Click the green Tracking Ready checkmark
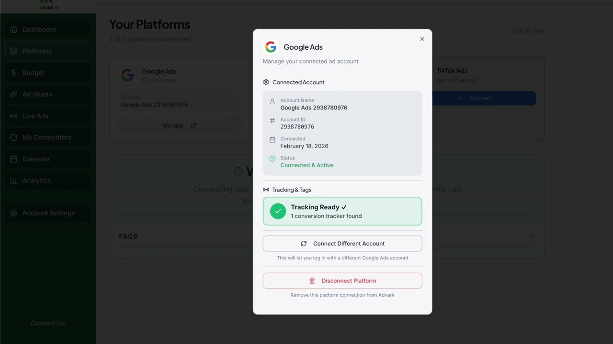613x344 pixels. point(278,211)
